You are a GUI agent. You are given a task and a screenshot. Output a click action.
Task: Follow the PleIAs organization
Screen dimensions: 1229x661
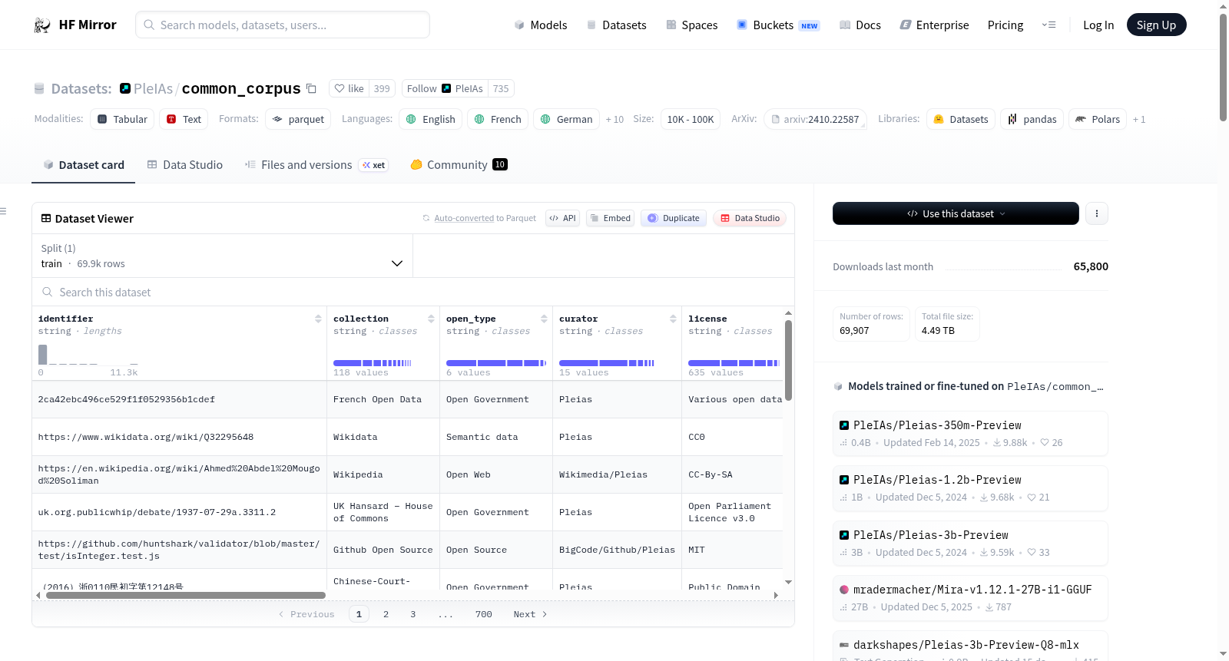tap(445, 88)
